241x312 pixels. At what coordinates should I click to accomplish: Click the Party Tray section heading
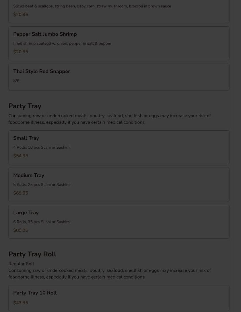[x=25, y=106]
